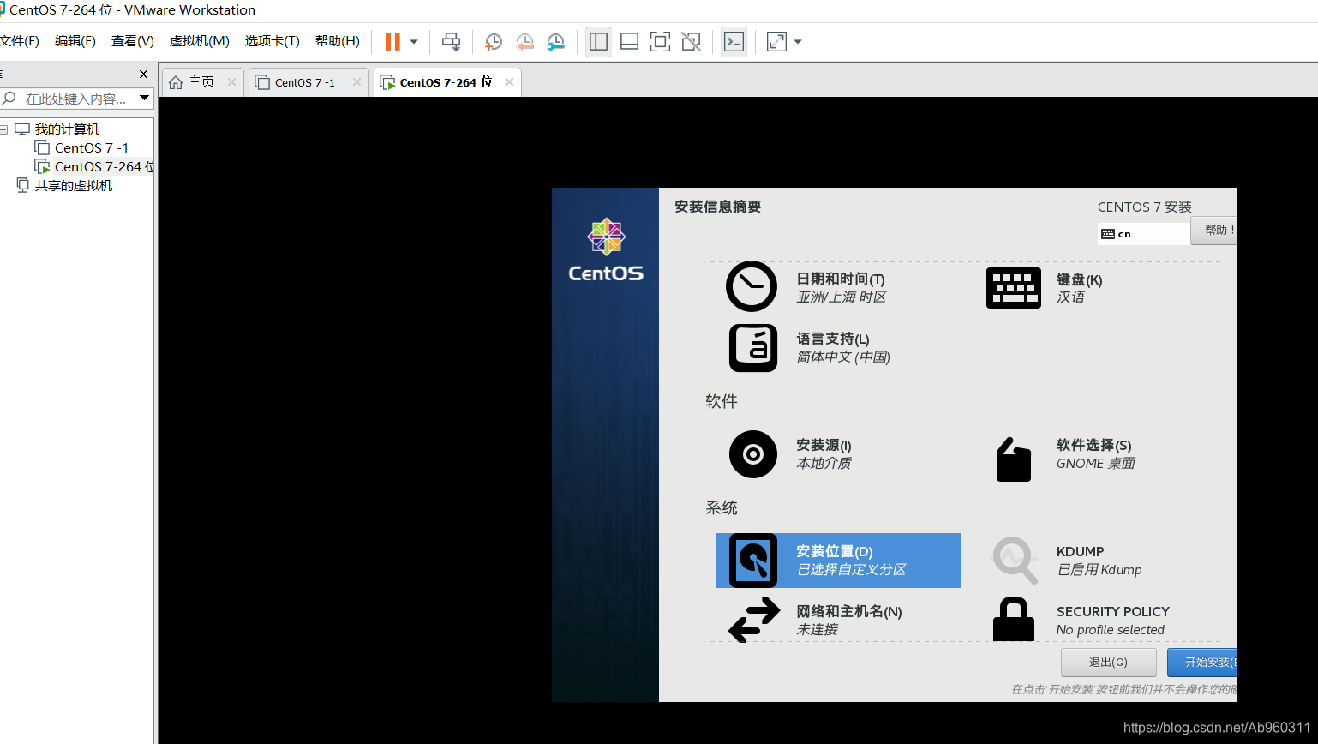
Task: Click the 简体中文 (中国) text
Action: pos(843,357)
